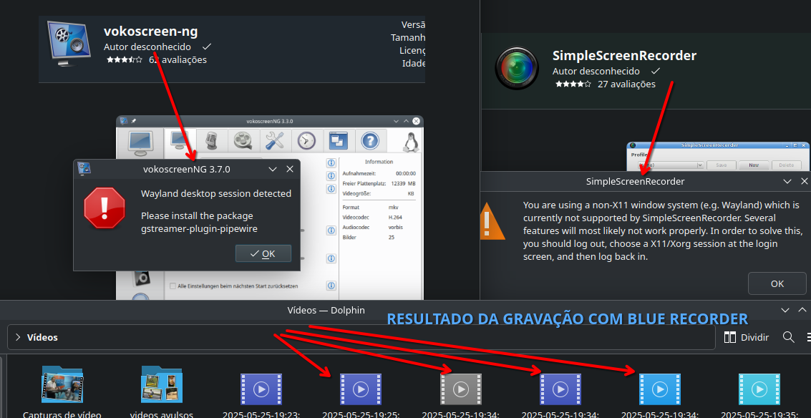Screen dimensions: 811x418
Task: Open the film reel tab in vokoscreenNG 3.3.0
Action: [x=243, y=140]
